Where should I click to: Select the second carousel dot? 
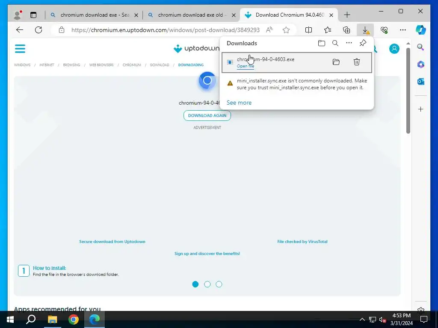click(x=207, y=284)
